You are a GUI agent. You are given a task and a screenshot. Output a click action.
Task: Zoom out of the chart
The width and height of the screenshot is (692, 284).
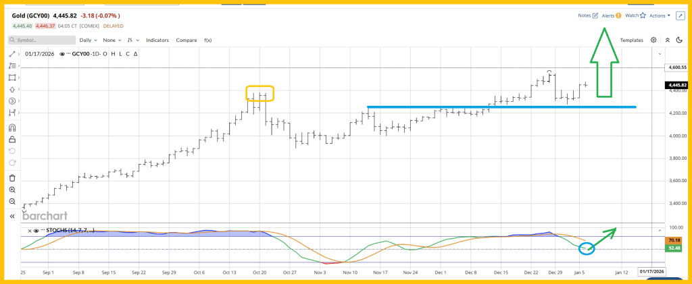pos(12,202)
